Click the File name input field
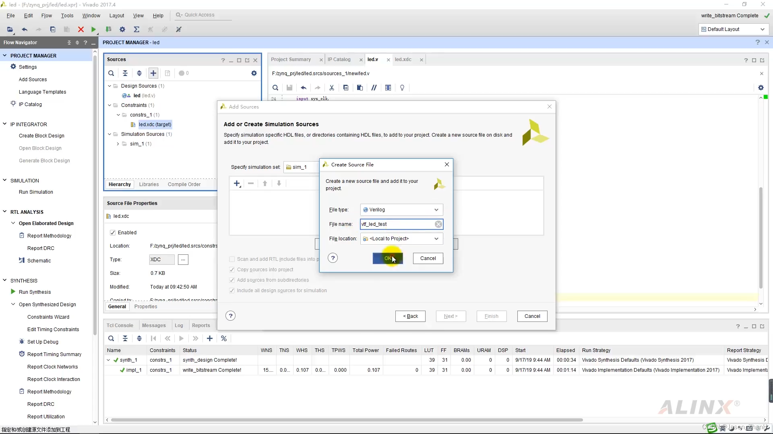 397,224
